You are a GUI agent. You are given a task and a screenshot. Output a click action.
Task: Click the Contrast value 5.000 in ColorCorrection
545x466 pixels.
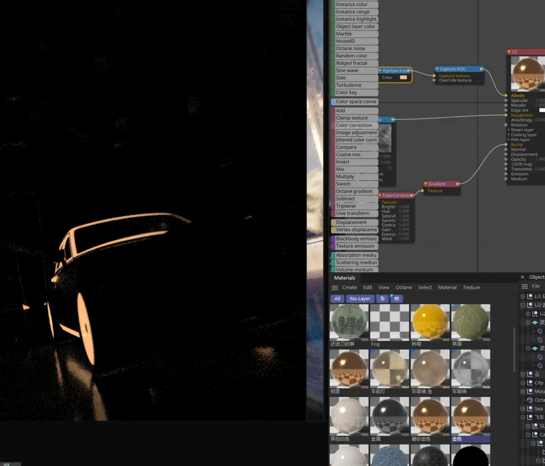tap(404, 225)
